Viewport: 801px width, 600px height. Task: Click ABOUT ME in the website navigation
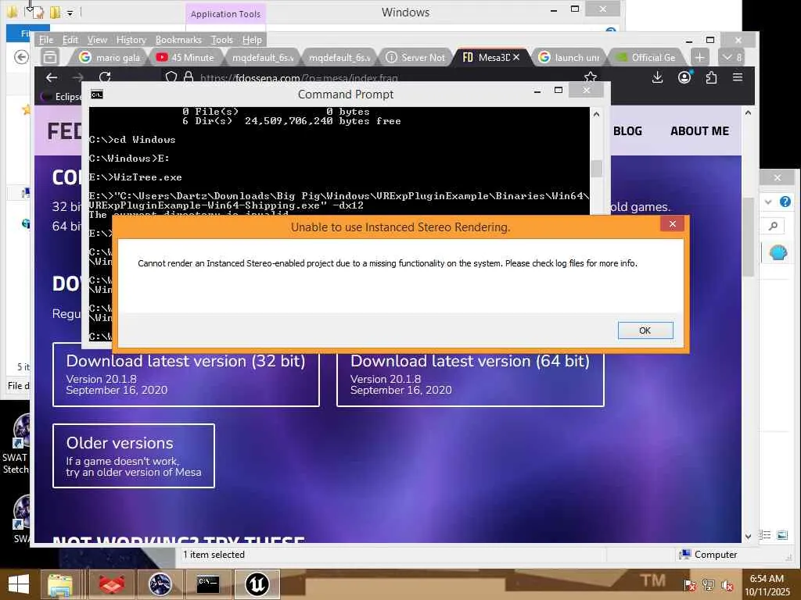click(699, 131)
